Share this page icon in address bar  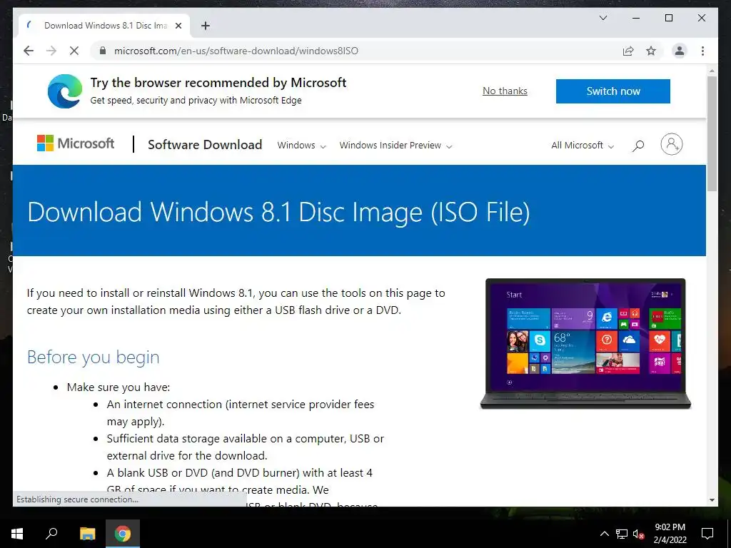click(x=628, y=51)
